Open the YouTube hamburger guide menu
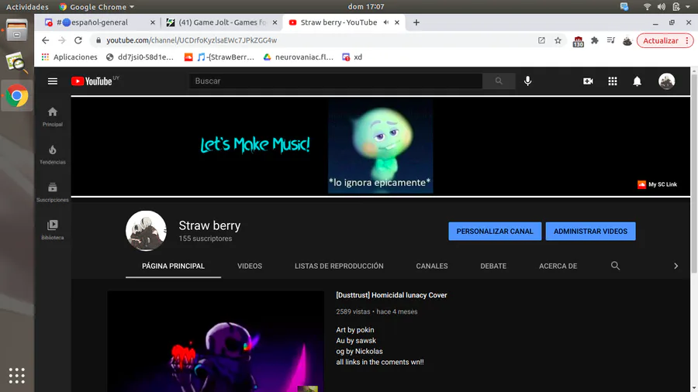Viewport: 698px width, 392px height. [53, 81]
